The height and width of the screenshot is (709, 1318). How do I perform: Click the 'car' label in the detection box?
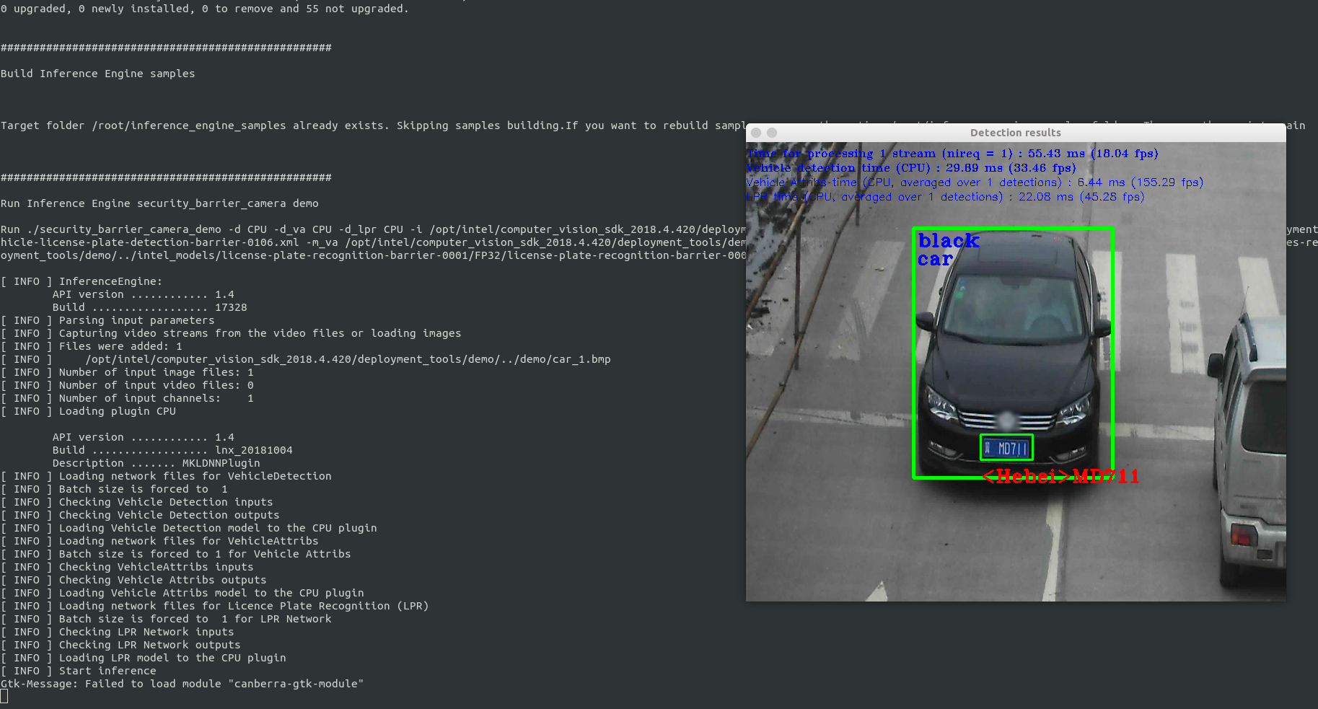point(935,259)
